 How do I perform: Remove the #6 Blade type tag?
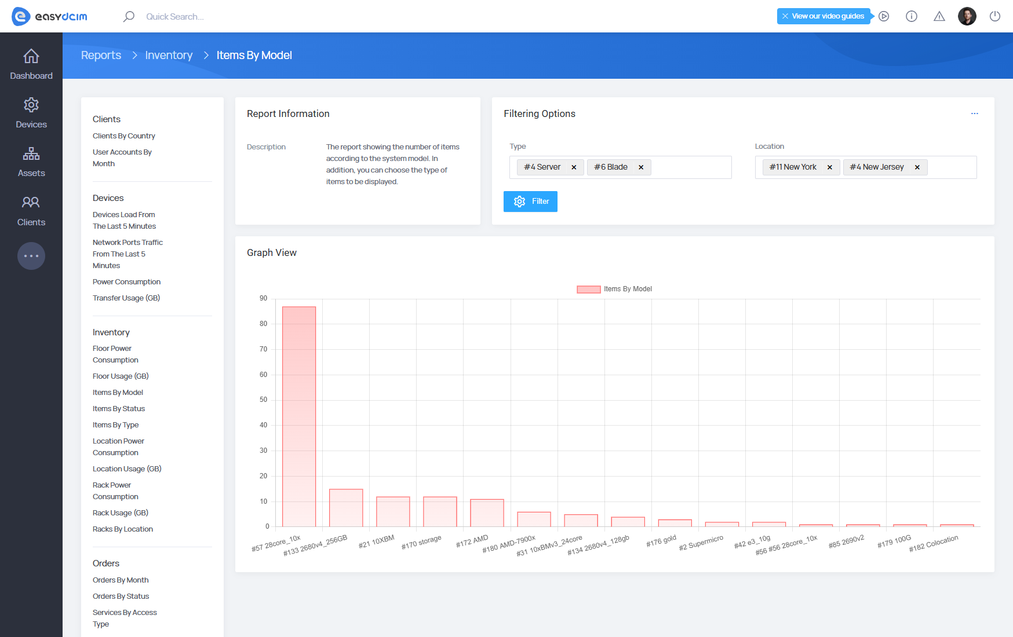pos(641,167)
